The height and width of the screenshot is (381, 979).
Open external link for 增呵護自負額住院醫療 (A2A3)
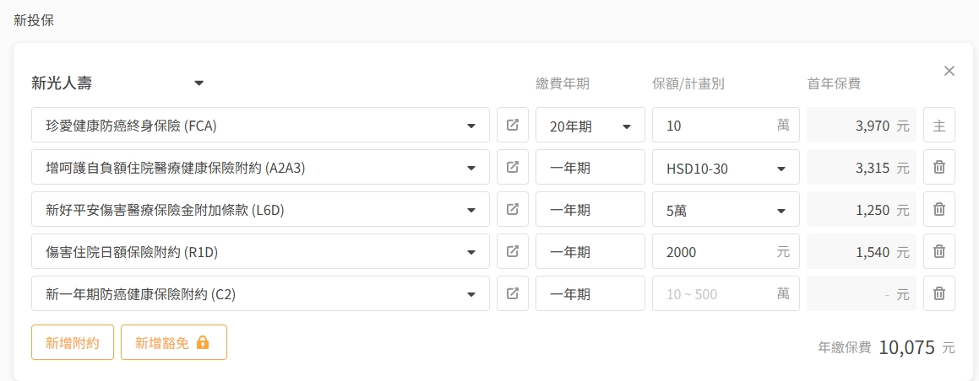(513, 167)
